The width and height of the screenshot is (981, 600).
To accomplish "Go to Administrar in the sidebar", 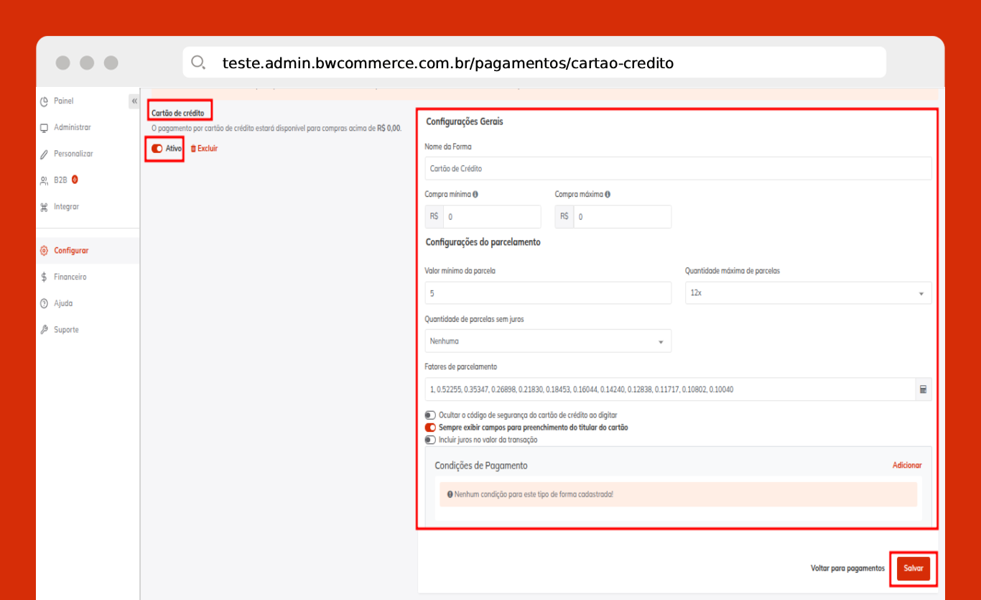I will tap(72, 128).
